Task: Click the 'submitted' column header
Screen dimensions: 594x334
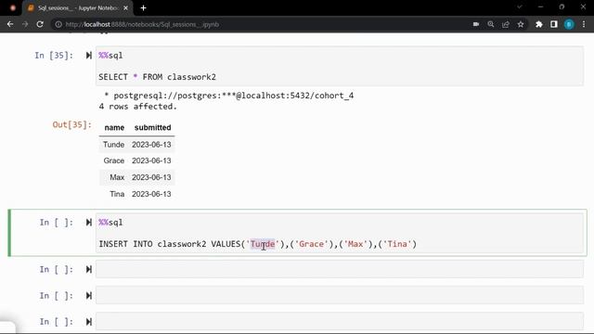Action: click(152, 128)
